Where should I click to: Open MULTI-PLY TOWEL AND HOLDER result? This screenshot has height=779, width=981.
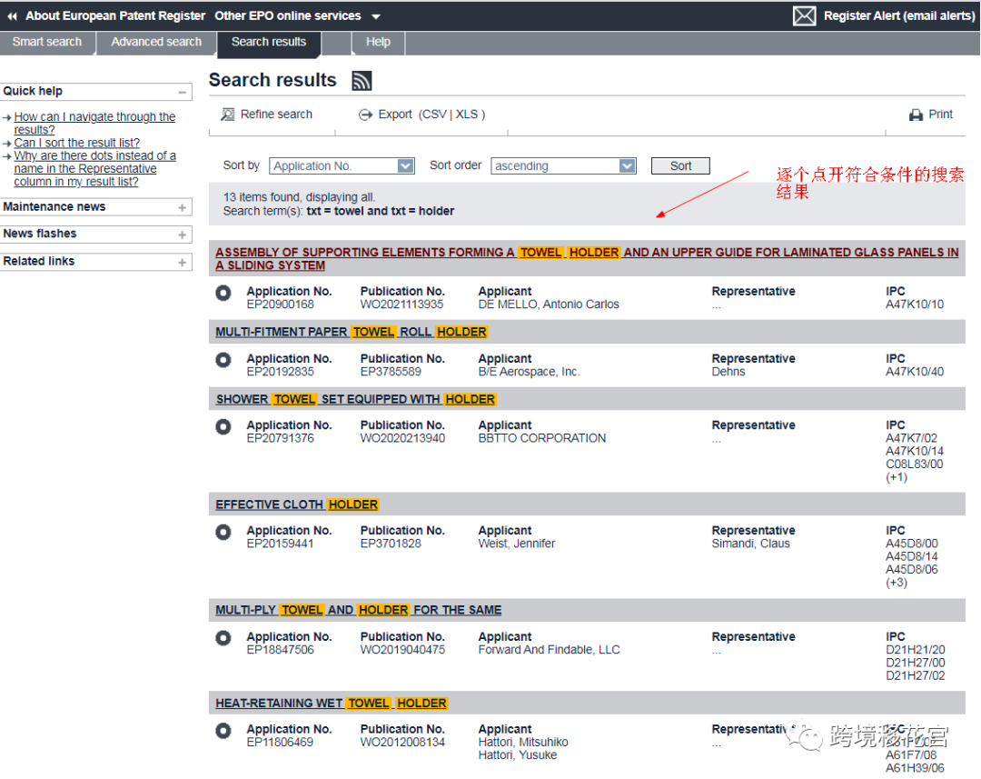(x=359, y=610)
